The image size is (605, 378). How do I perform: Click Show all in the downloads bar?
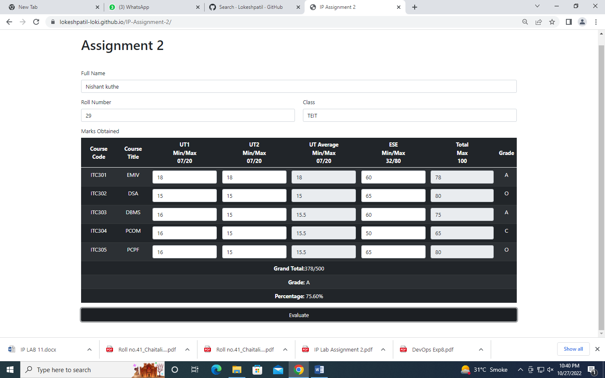(x=573, y=349)
